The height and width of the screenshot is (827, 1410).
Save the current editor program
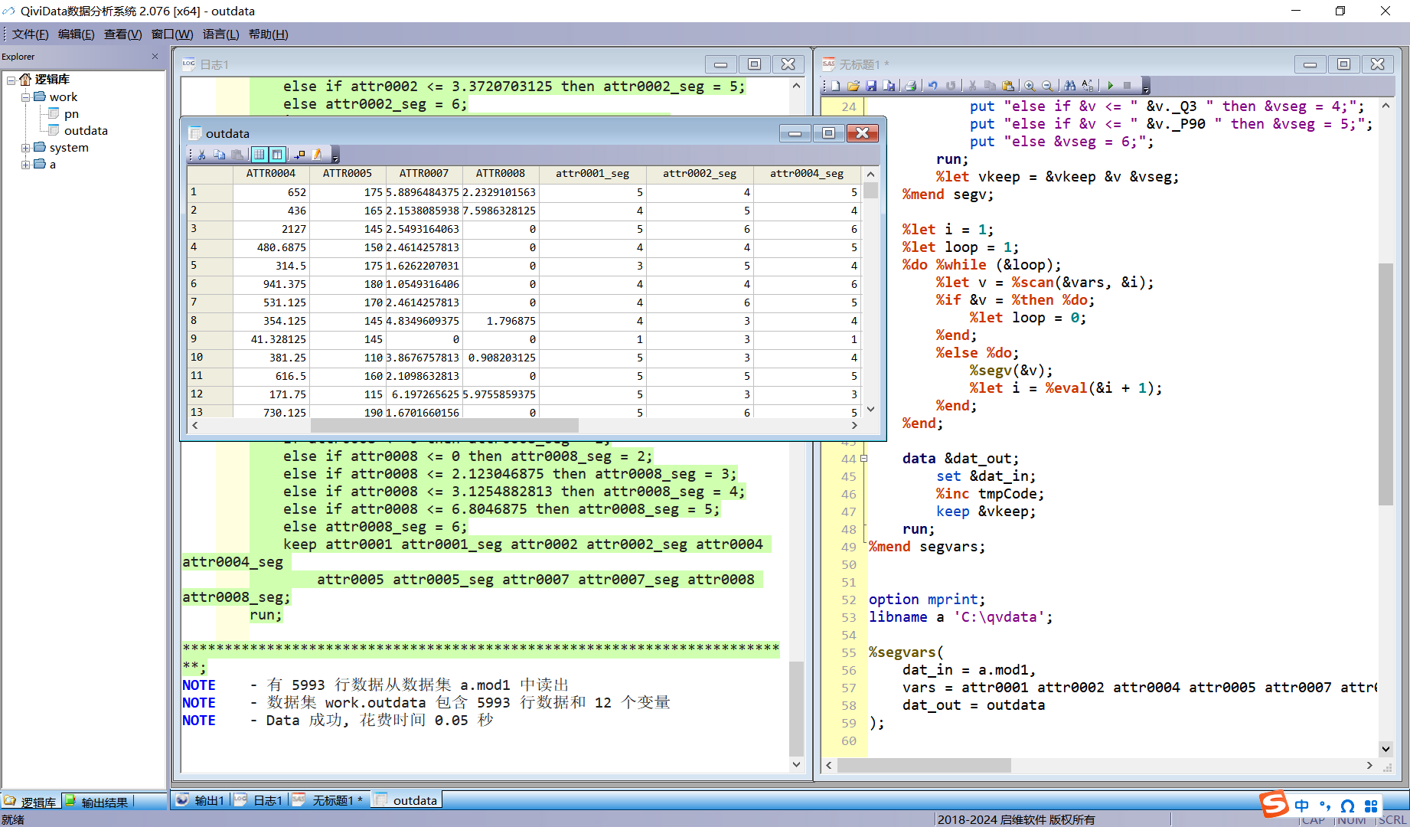coord(871,86)
